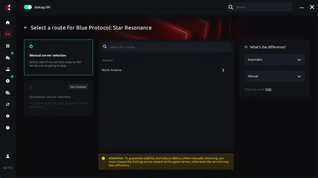Image resolution: width=318 pixels, height=178 pixels.
Task: Close the ExitLag window
Action: [312, 7]
